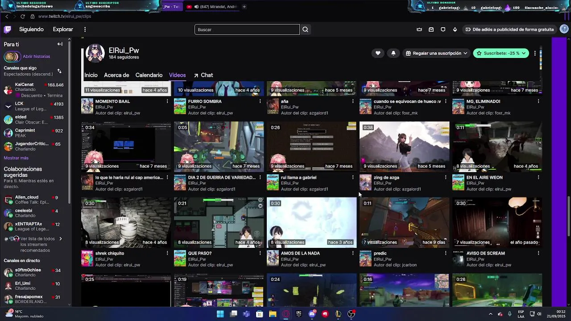Open the Caprimint channel in sidebar
This screenshot has width=571, height=321.
coord(34,133)
